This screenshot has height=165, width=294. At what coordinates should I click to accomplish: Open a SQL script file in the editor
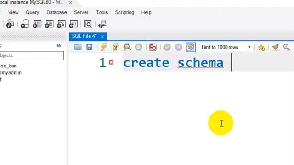click(x=78, y=47)
